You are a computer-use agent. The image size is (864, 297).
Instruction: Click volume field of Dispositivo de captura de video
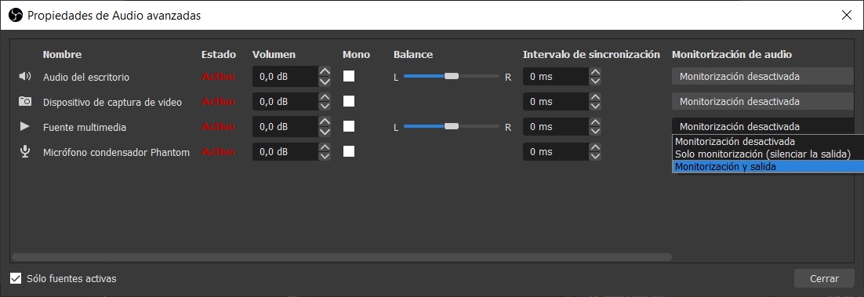coord(285,101)
